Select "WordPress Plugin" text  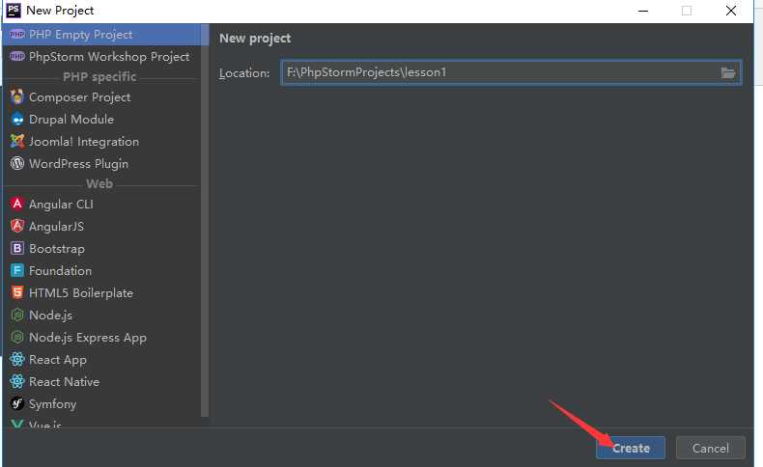pos(79,164)
